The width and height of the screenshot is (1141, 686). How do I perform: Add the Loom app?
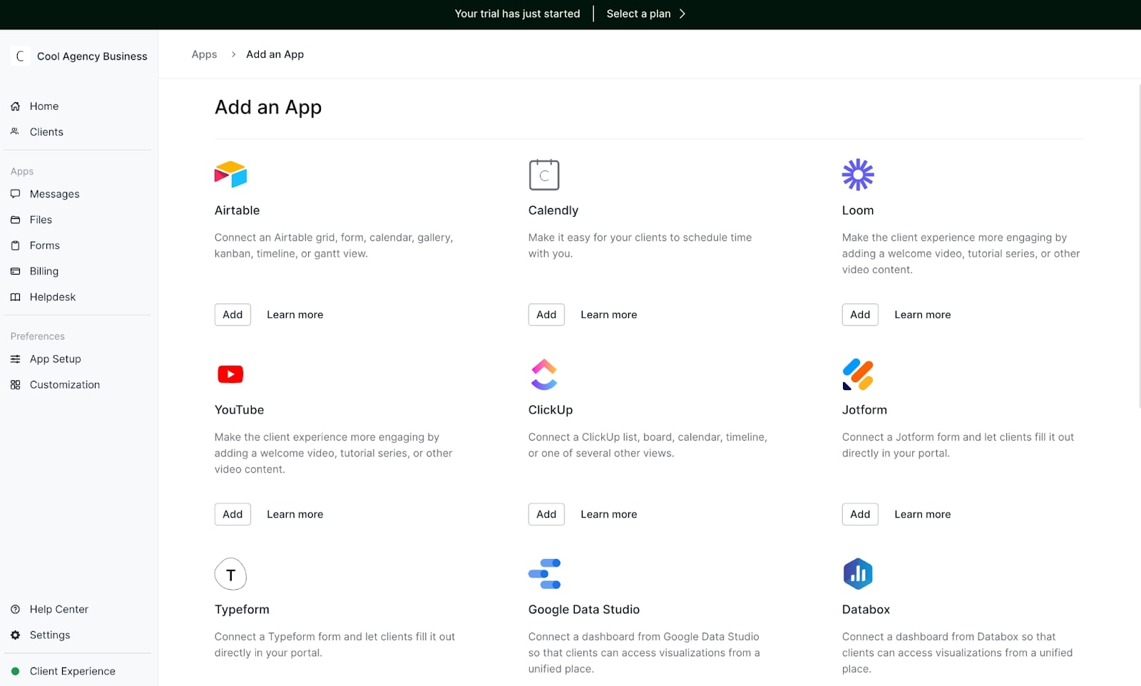pos(860,314)
